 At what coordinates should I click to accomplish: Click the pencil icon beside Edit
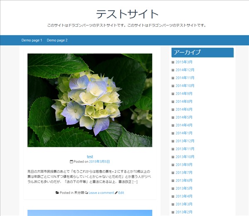tap(116, 193)
